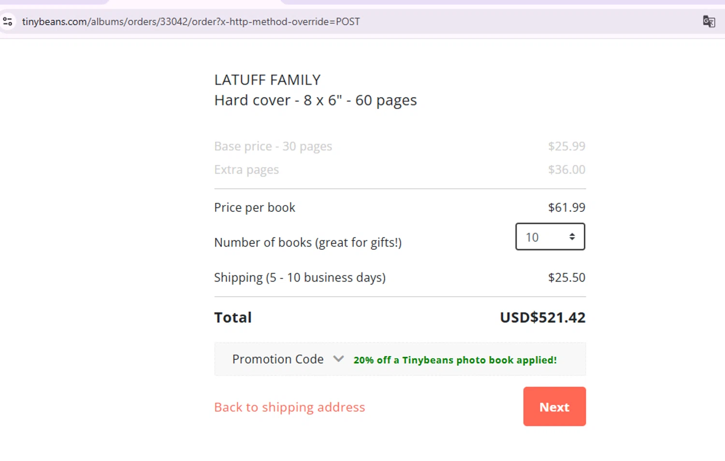This screenshot has height=461, width=725.
Task: Click the Price per book label
Action: click(x=255, y=208)
